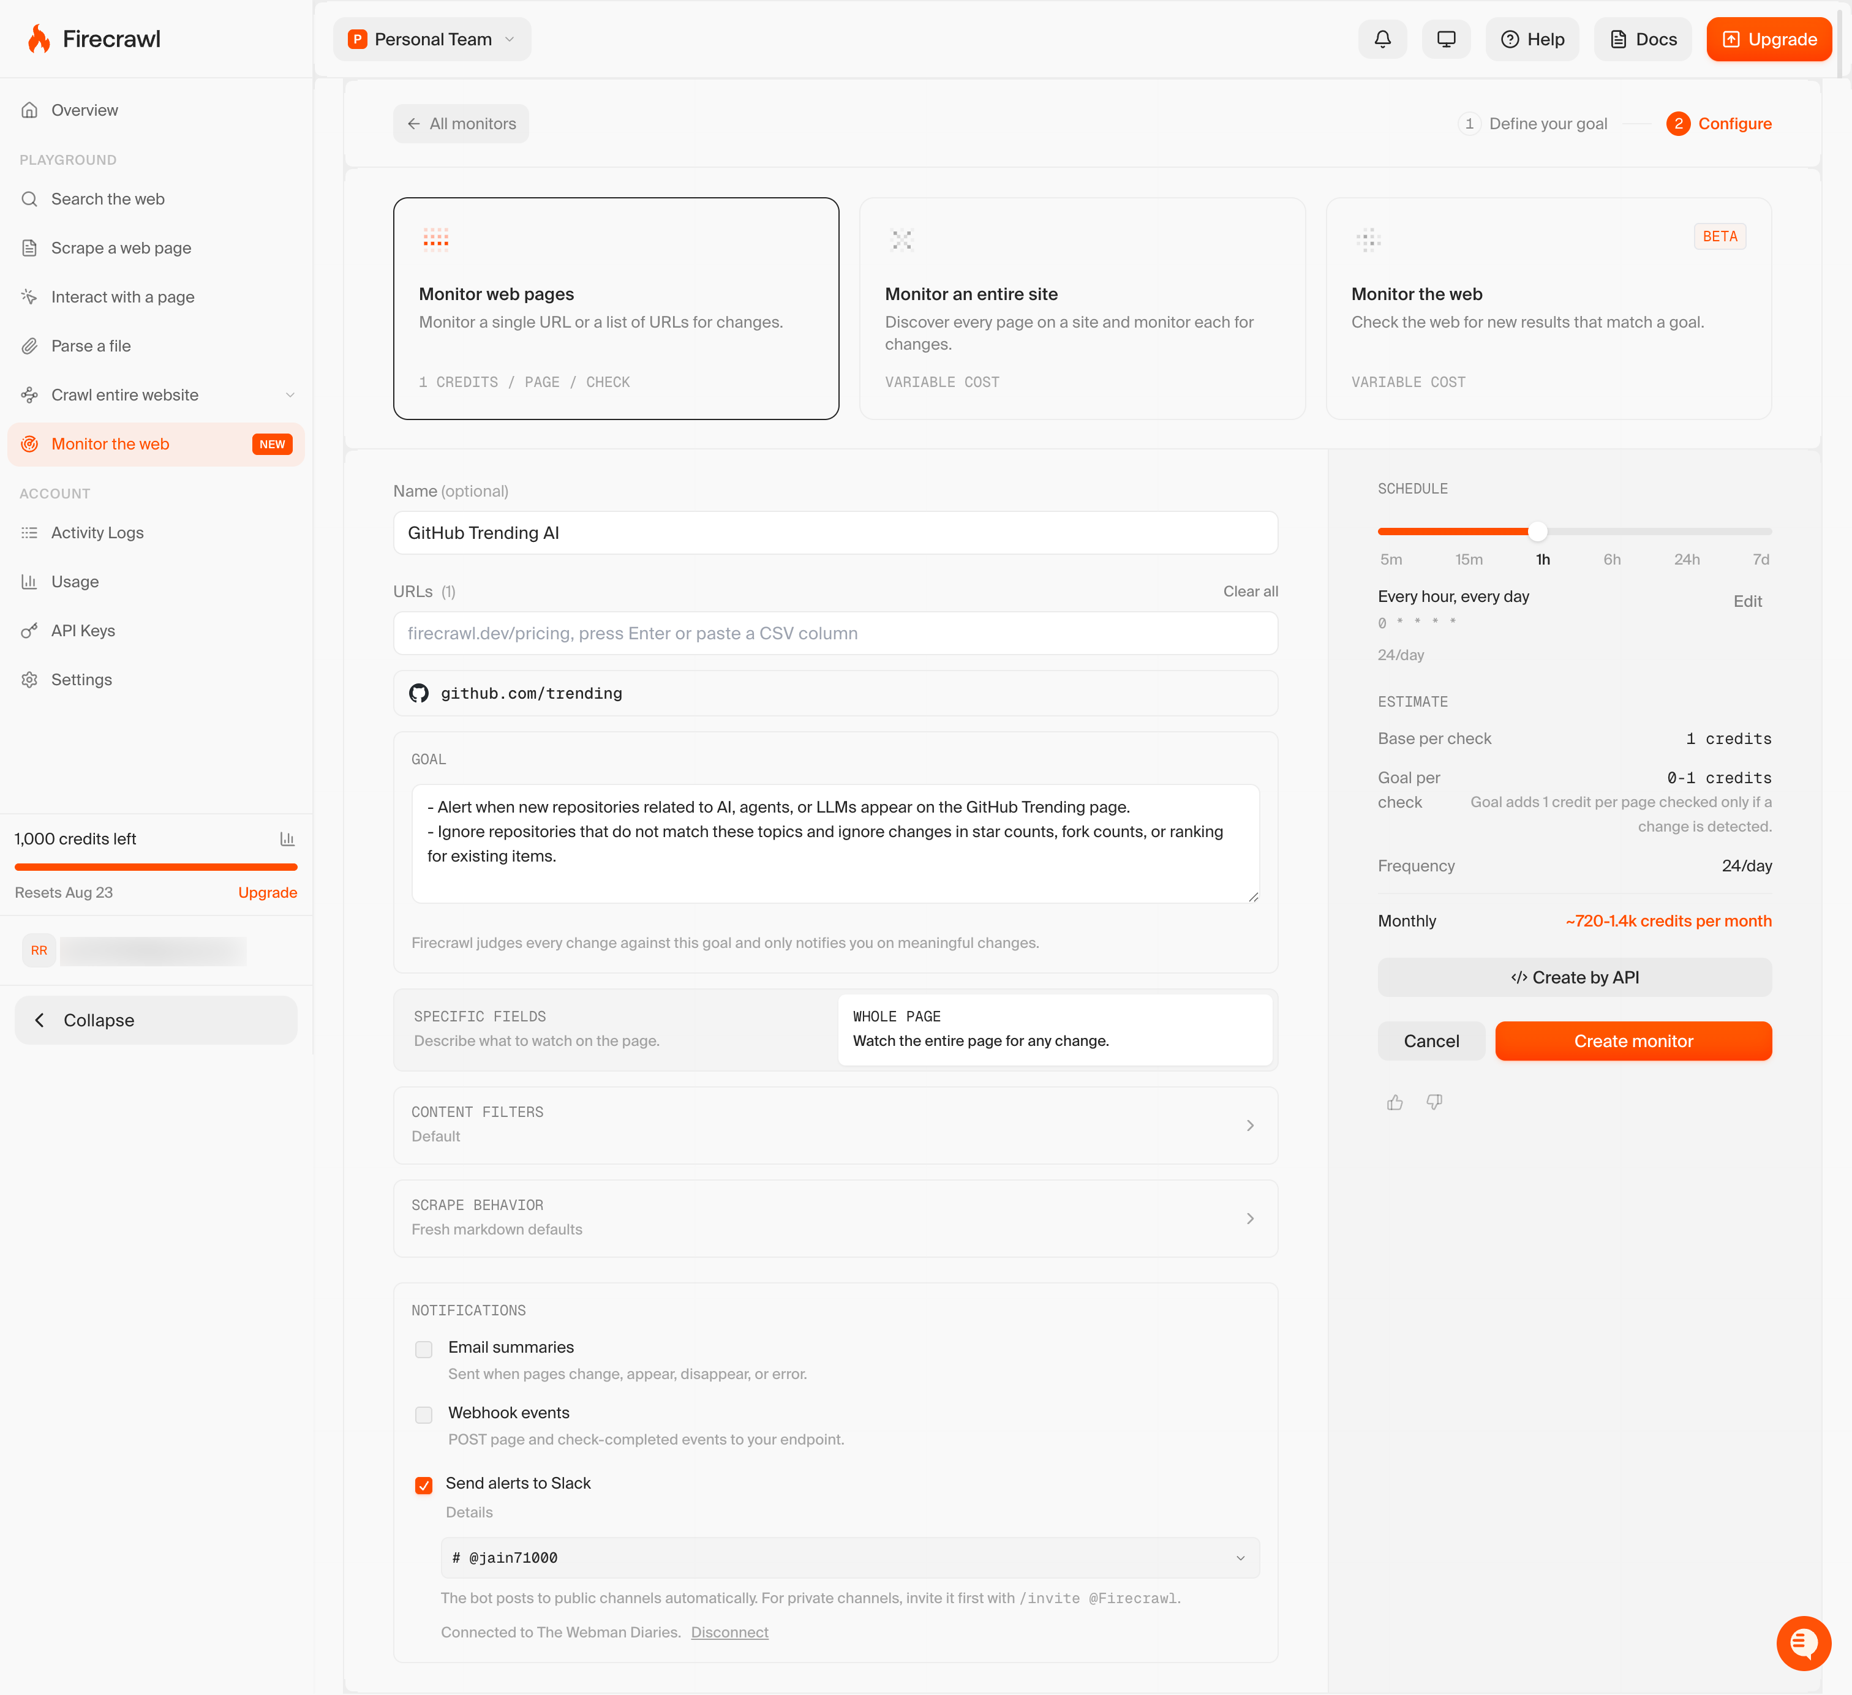This screenshot has height=1695, width=1852.
Task: Select Monitor the web sidebar item
Action: coord(156,445)
